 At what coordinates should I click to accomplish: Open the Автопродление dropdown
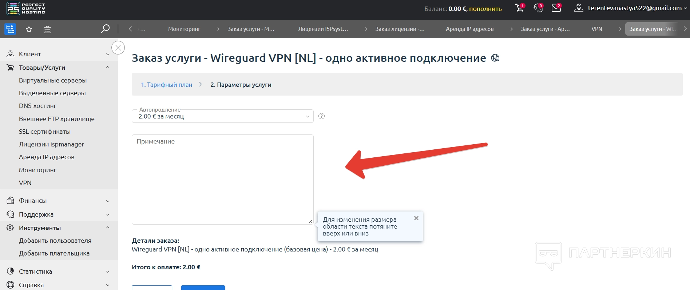222,116
